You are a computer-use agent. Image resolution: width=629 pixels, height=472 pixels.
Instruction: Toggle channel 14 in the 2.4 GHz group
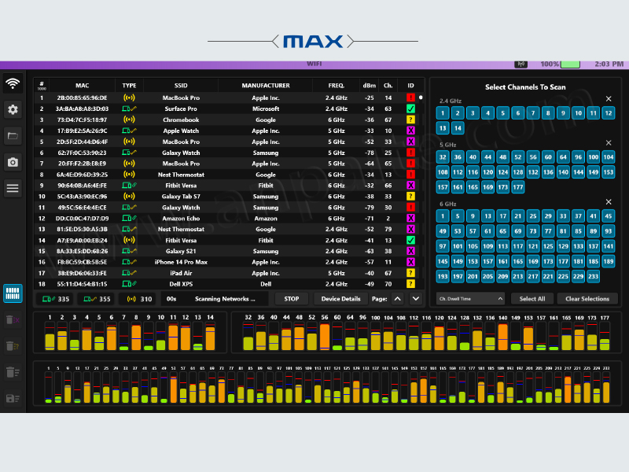tap(458, 127)
